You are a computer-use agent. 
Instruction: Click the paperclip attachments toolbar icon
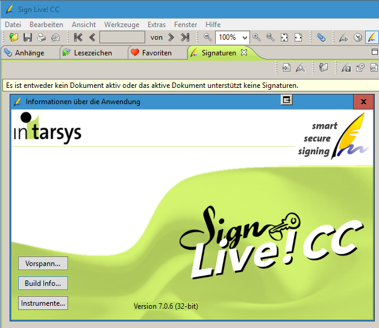pyautogui.click(x=321, y=37)
